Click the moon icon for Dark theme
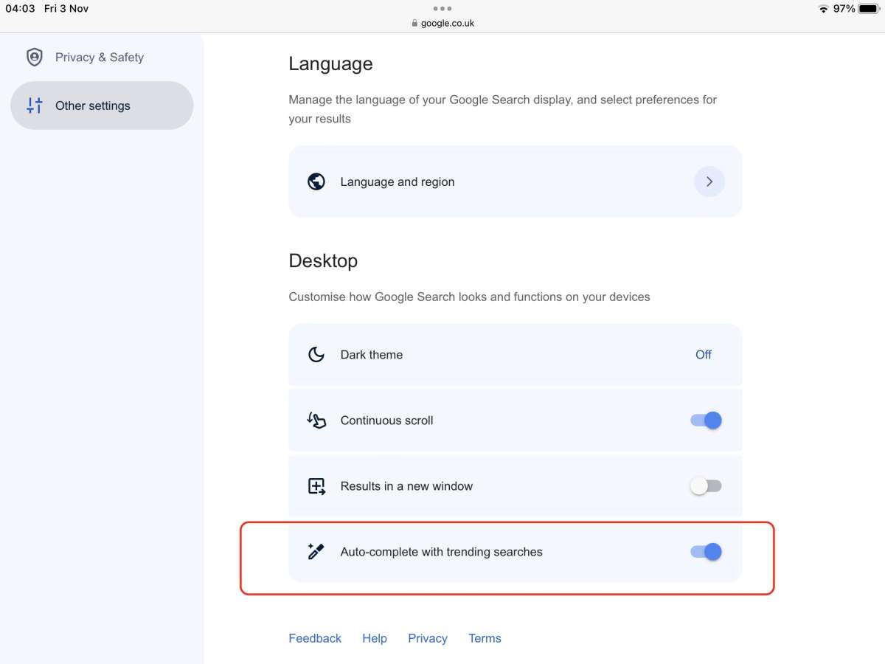885x664 pixels. pos(316,355)
